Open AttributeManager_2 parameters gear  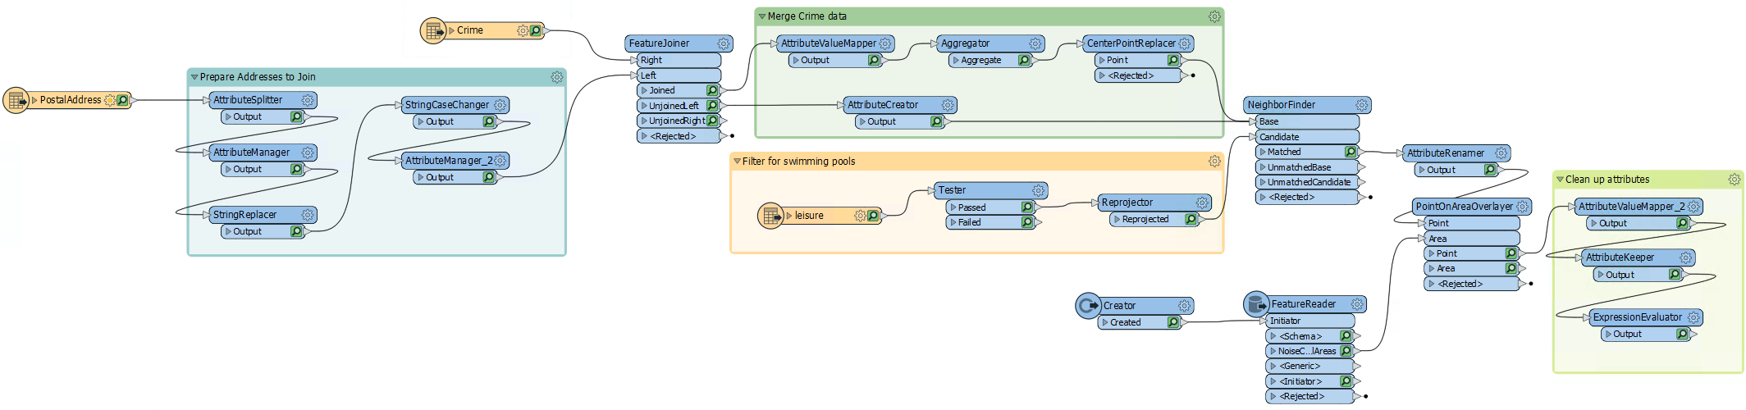[x=500, y=161]
